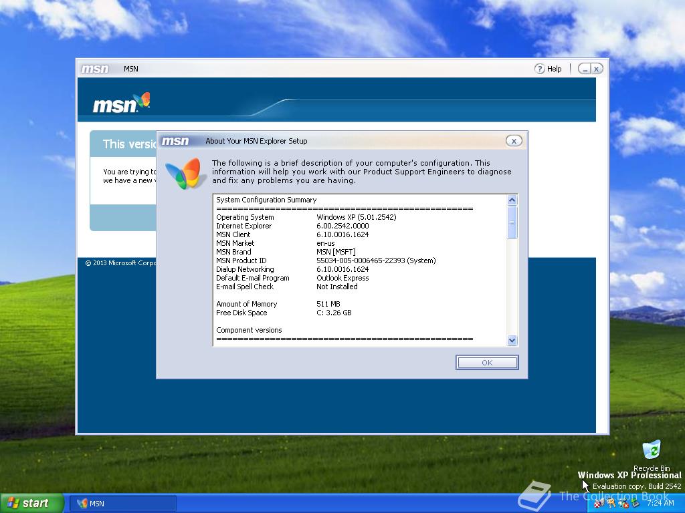Click the 'Windows XP (5.01.2542)' value
The height and width of the screenshot is (513, 685).
coord(357,217)
